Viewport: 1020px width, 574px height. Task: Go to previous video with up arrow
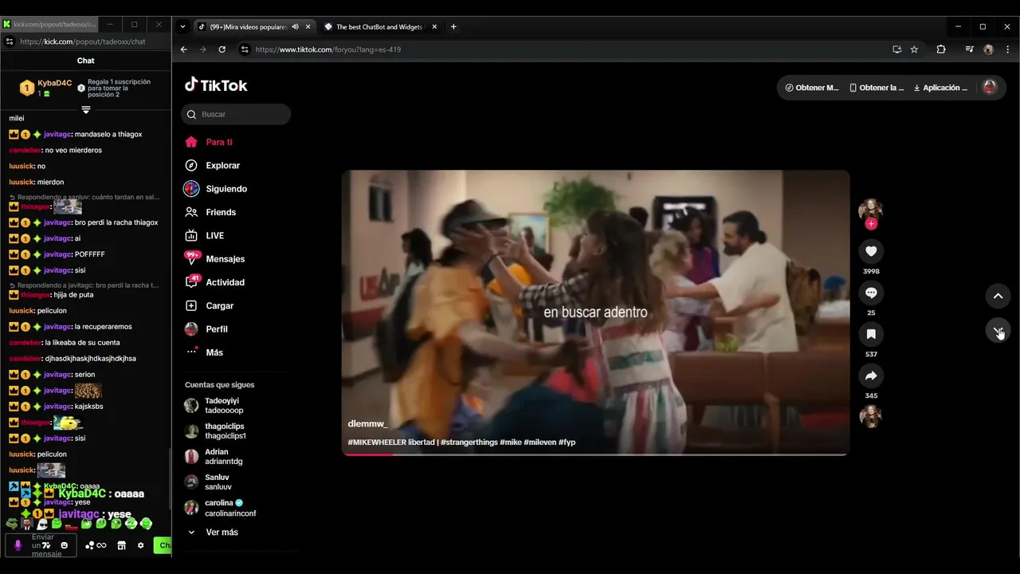pyautogui.click(x=998, y=296)
